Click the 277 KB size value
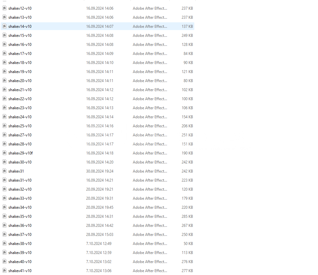Viewport: 318px width, 275px height. (187, 270)
